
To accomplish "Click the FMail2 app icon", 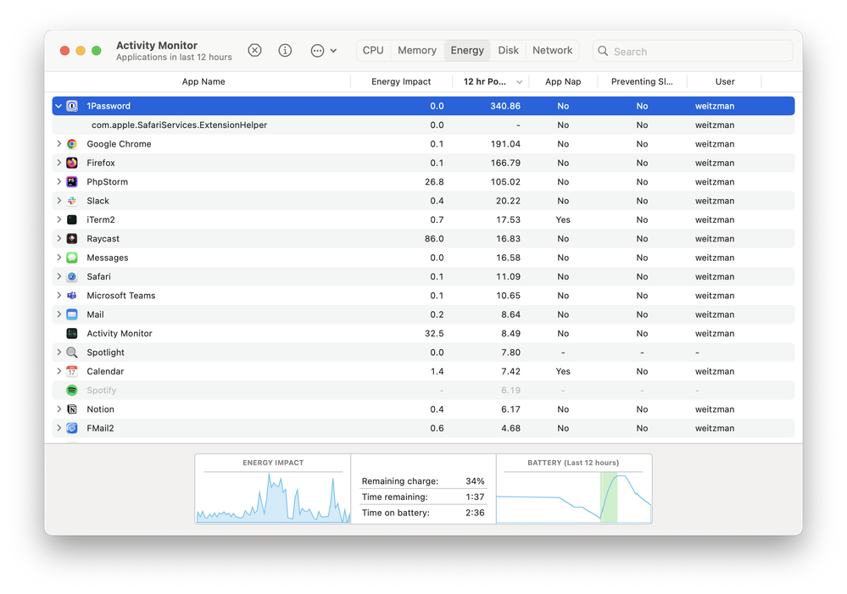I will [x=72, y=428].
